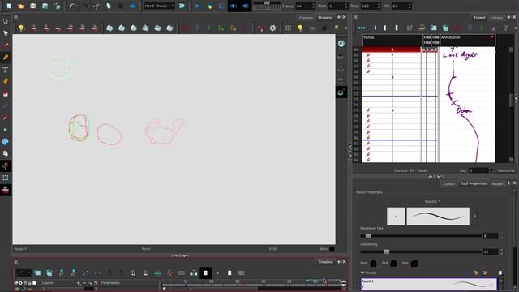
Task: Click the playback Stop frame field
Action: tap(368, 6)
